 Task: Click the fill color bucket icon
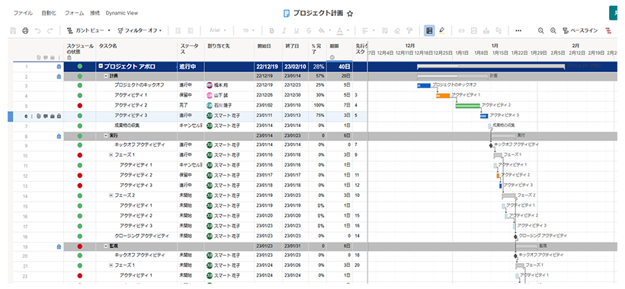click(322, 30)
